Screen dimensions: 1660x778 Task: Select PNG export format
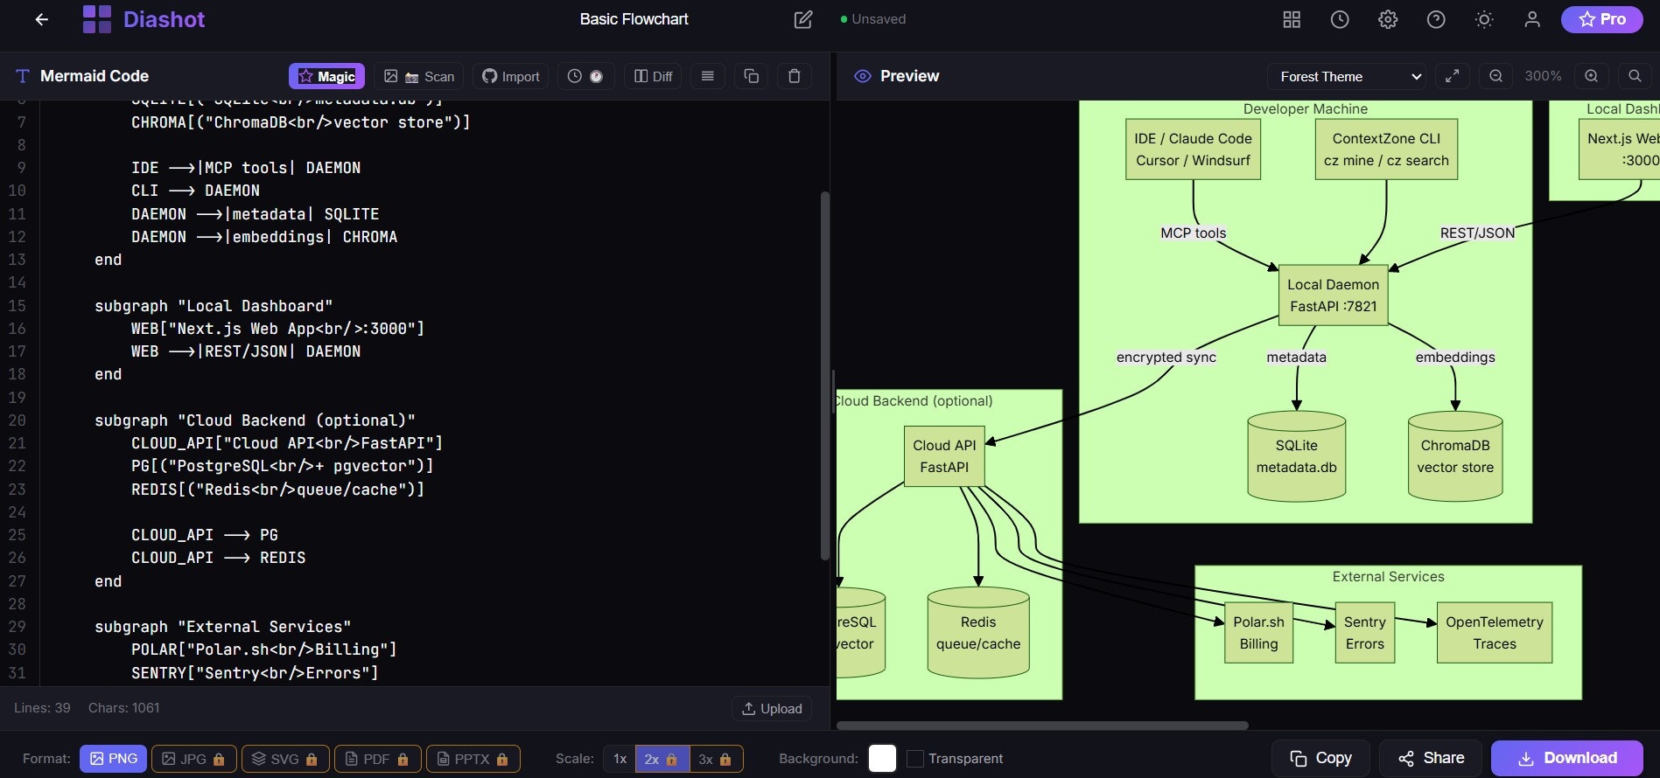pos(114,758)
